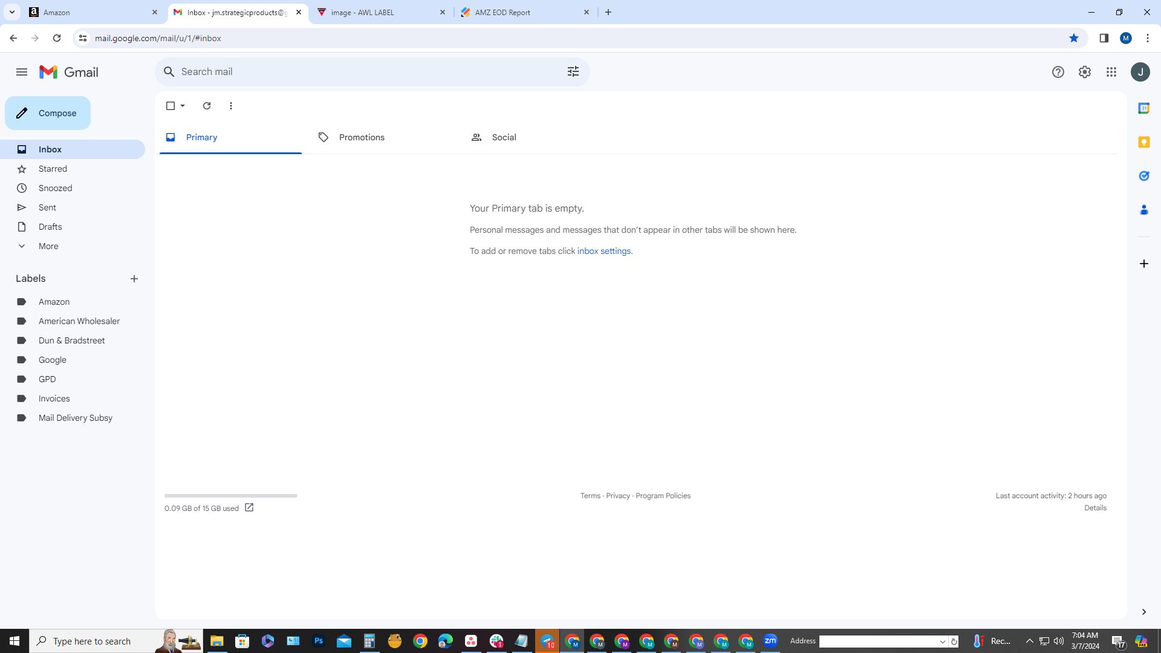
Task: Open File Explorer from taskbar
Action: coord(216,641)
